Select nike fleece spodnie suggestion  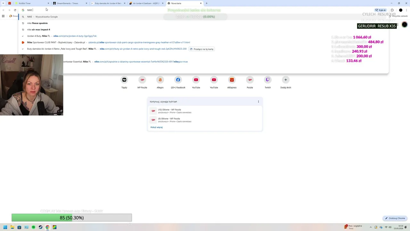[203, 23]
